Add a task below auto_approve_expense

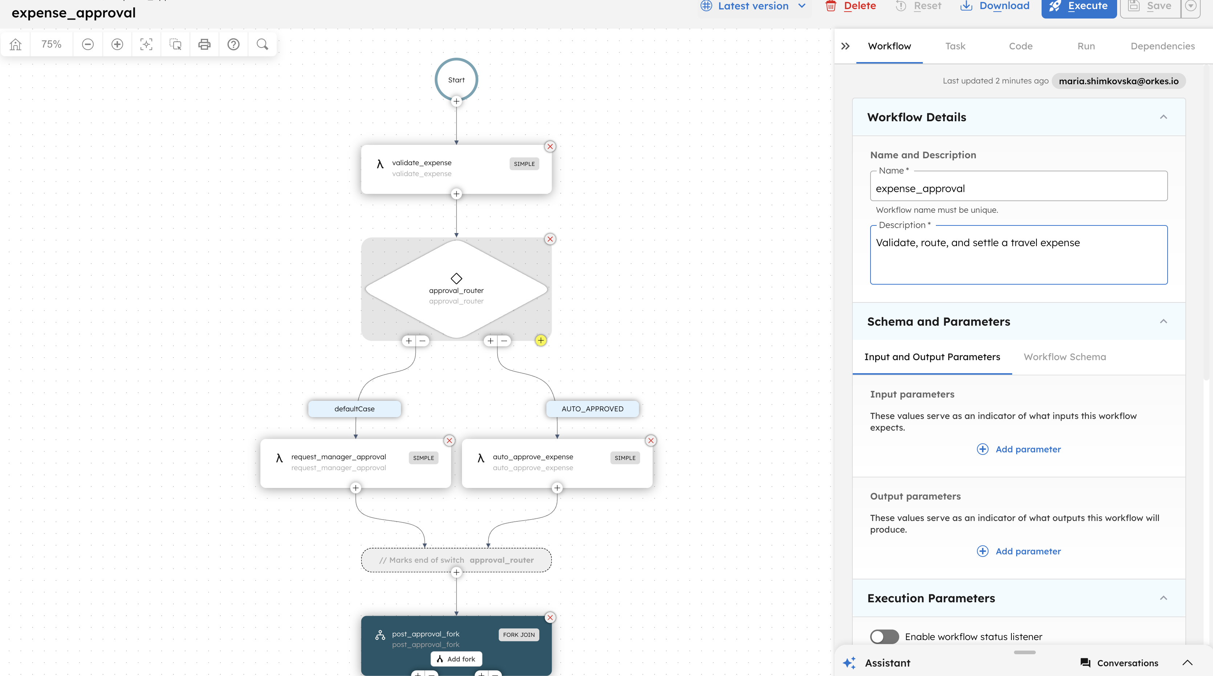pyautogui.click(x=557, y=488)
